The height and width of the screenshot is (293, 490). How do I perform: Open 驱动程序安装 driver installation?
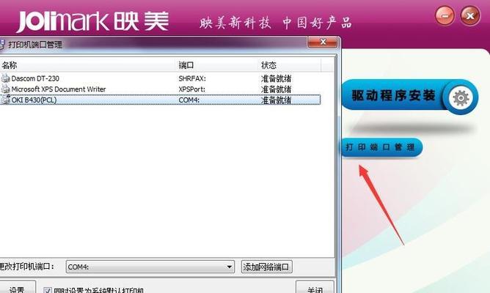409,96
